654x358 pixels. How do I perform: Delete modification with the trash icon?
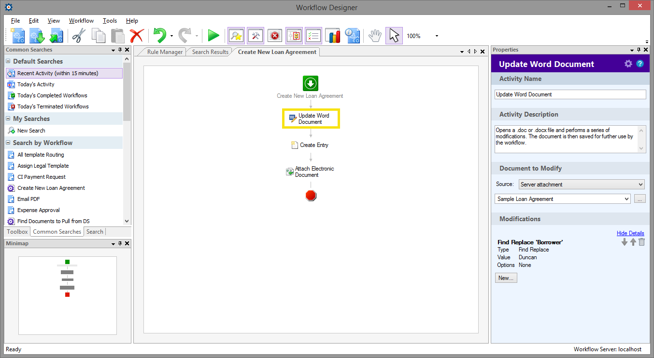point(641,242)
